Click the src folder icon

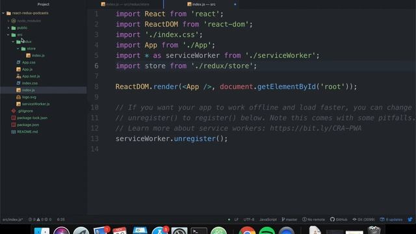(14, 34)
